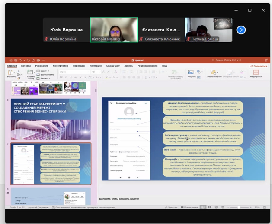Switch to the Вставка ribbon tab
Screen dimensions: 272x224
click(x=26, y=66)
